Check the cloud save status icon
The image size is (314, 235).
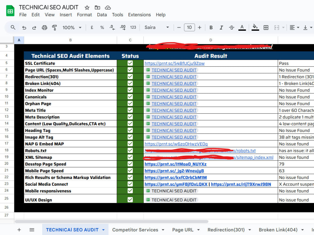coord(108,8)
